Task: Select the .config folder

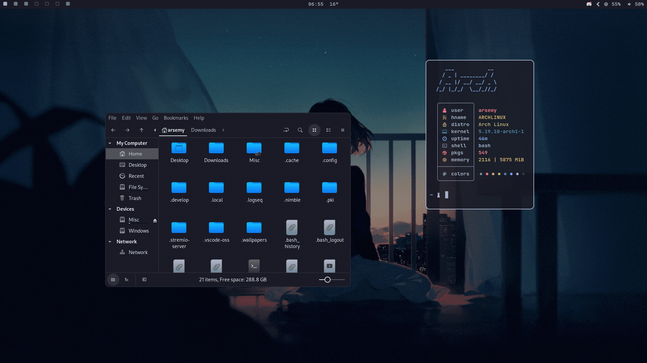Action: [x=330, y=148]
